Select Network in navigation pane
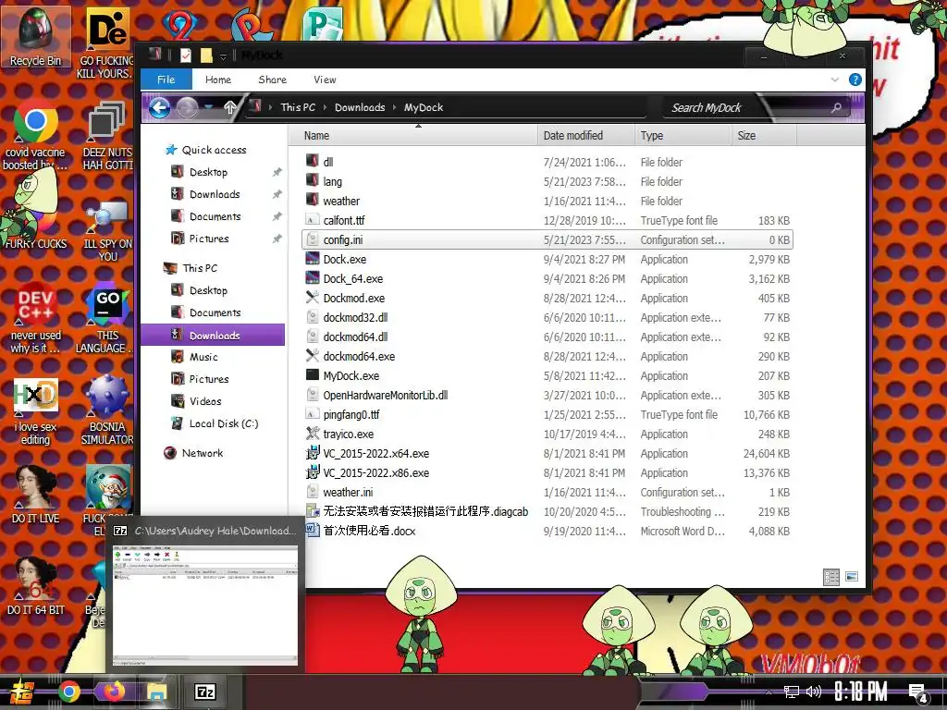The height and width of the screenshot is (710, 947). 203,453
